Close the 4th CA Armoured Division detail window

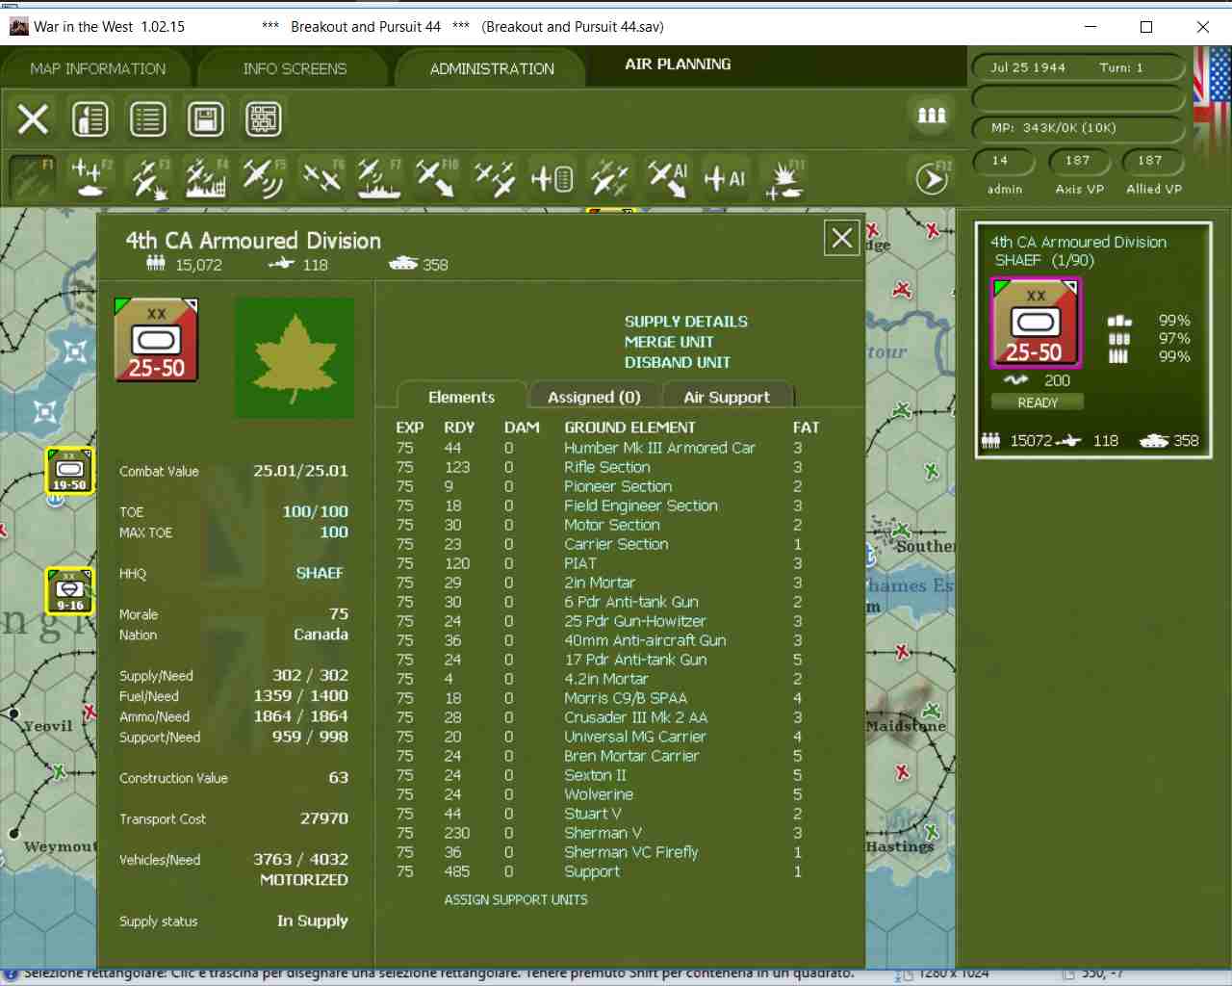(x=842, y=238)
